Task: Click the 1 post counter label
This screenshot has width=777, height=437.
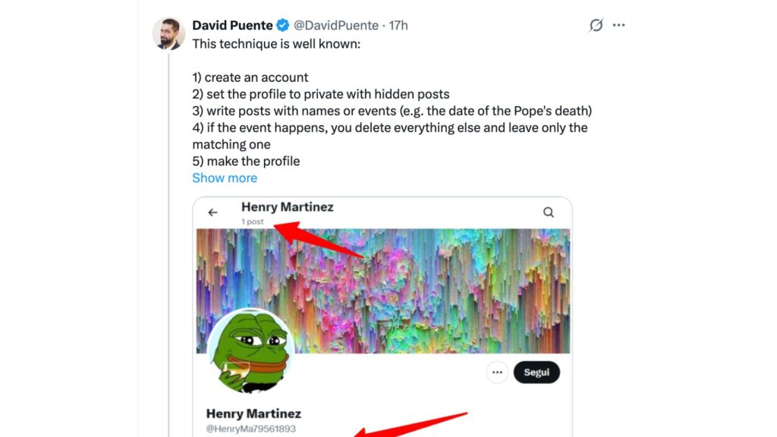Action: (253, 222)
